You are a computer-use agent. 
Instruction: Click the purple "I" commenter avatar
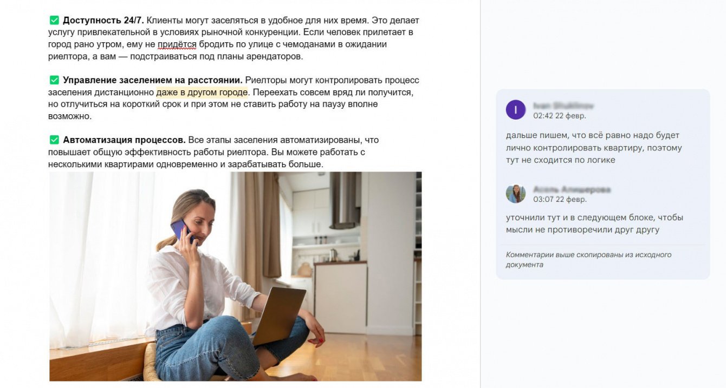pyautogui.click(x=516, y=110)
